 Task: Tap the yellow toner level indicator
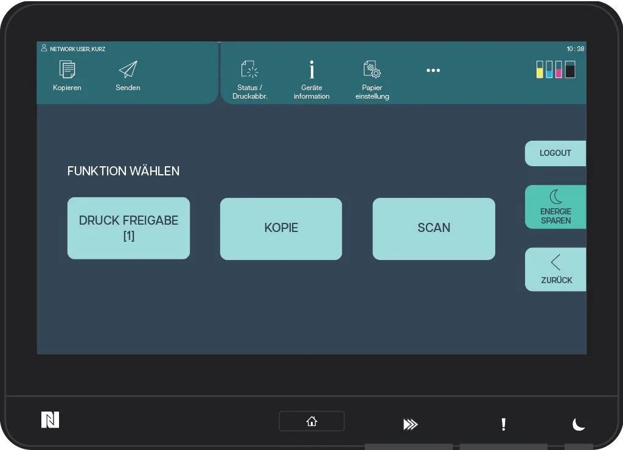(540, 69)
